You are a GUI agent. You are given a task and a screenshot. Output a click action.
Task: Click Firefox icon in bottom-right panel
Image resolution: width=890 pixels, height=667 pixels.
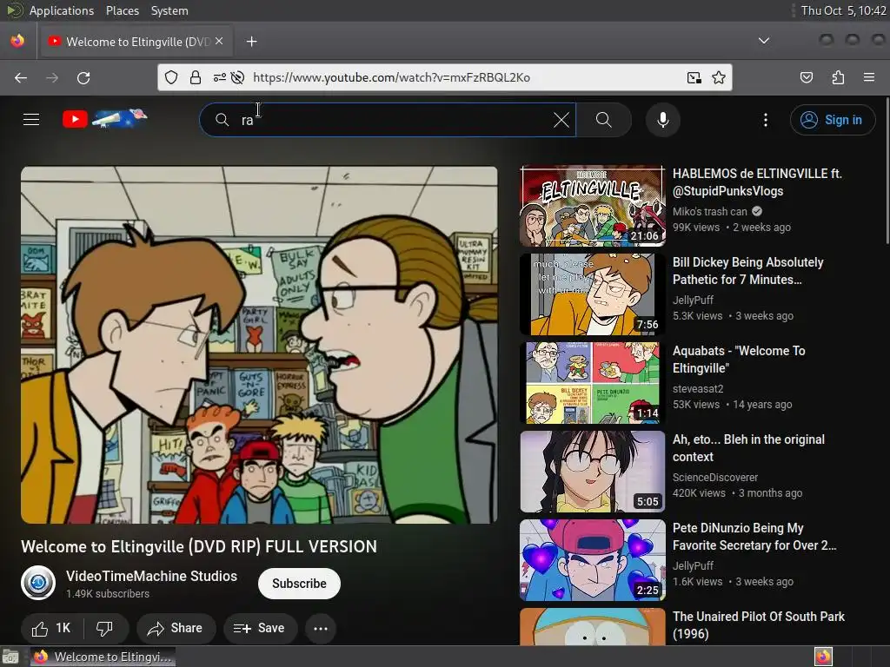[823, 657]
